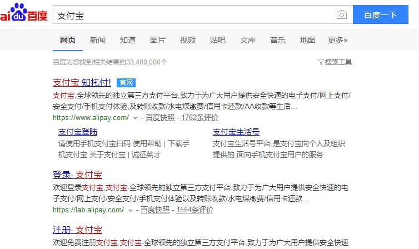Click description text under 支付宝生活号
This screenshot has width=419, height=249.
tap(279, 149)
